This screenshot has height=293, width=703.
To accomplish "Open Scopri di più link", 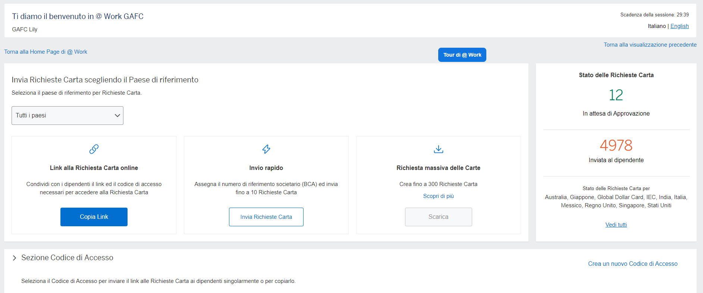I will click(x=439, y=196).
